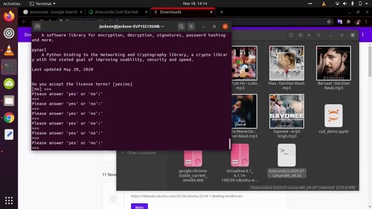
Task: Click volume icon in system tray
Action: coord(345,3)
